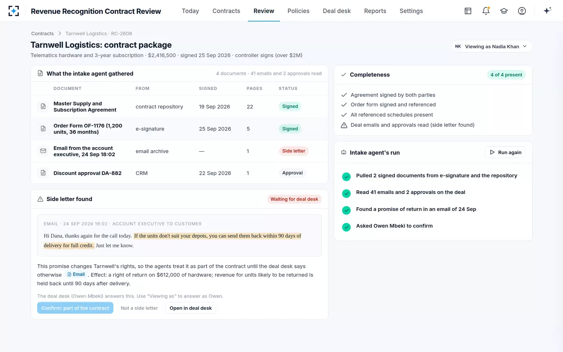The width and height of the screenshot is (563, 352).
Task: Click Found a promise of return step
Action: tap(416, 209)
